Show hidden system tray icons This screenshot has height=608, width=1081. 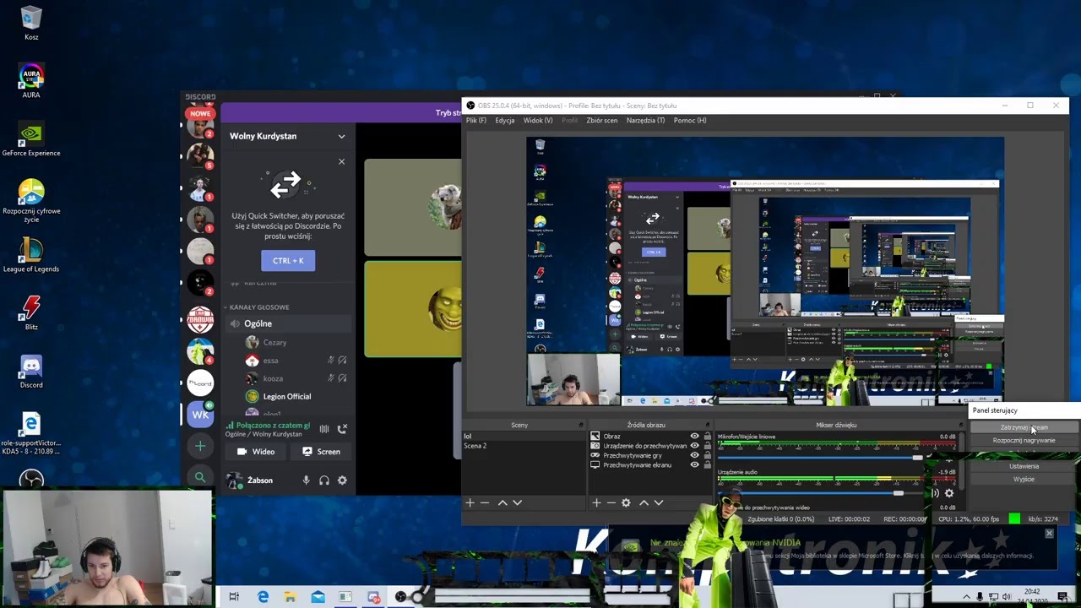[x=966, y=597]
